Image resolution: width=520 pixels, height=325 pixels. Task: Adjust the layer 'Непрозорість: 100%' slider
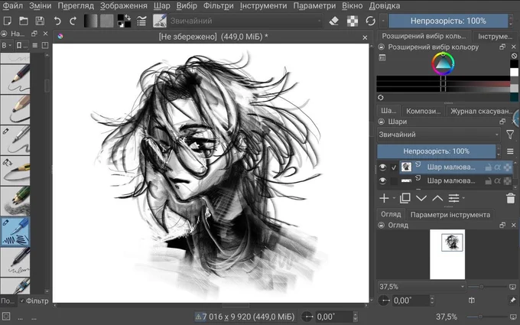pos(437,151)
